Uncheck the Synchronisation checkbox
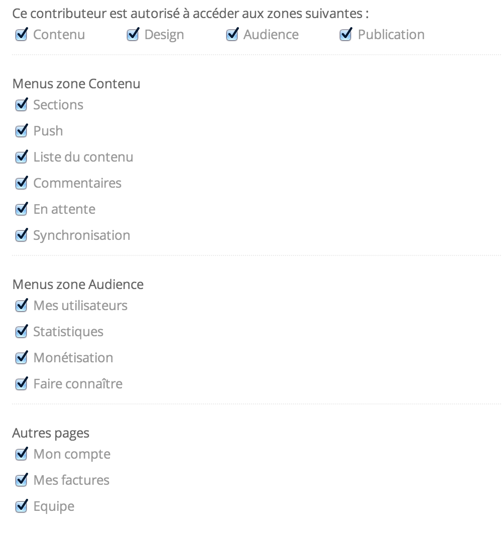 point(21,236)
